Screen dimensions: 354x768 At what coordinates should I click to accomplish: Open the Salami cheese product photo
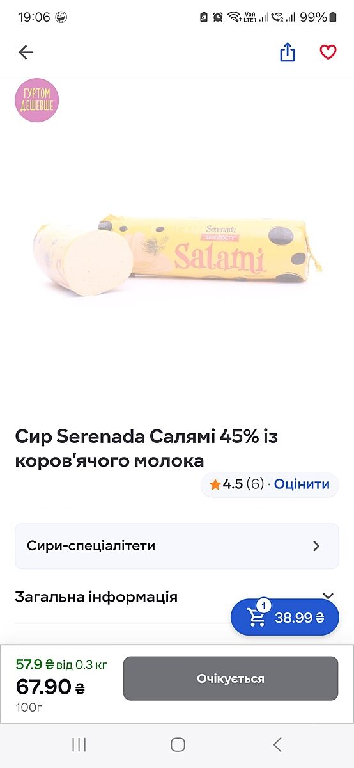pos(177,255)
